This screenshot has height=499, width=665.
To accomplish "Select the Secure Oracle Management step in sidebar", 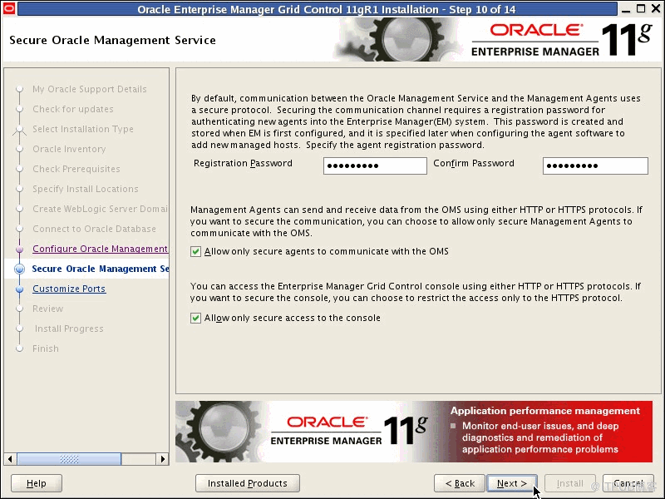I will coord(101,269).
